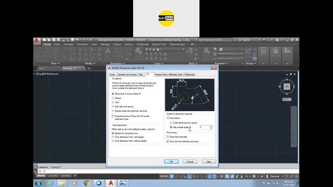
Task: Switch to the Alternate Units tab
Action: tap(176, 74)
